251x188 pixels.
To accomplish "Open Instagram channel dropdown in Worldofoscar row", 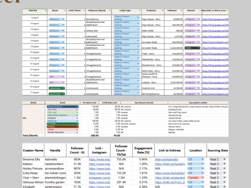I will tap(199, 19).
